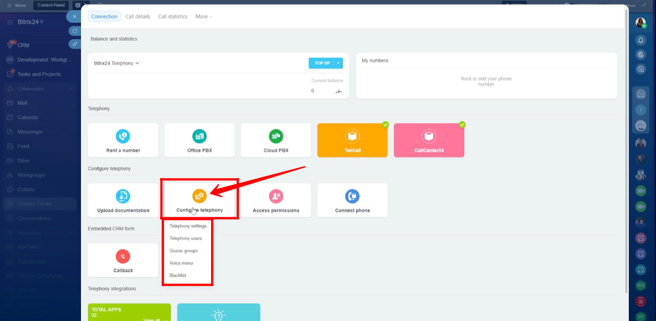Viewport: 656px width, 321px height.
Task: Select Queue groups in the submenu
Action: [183, 251]
